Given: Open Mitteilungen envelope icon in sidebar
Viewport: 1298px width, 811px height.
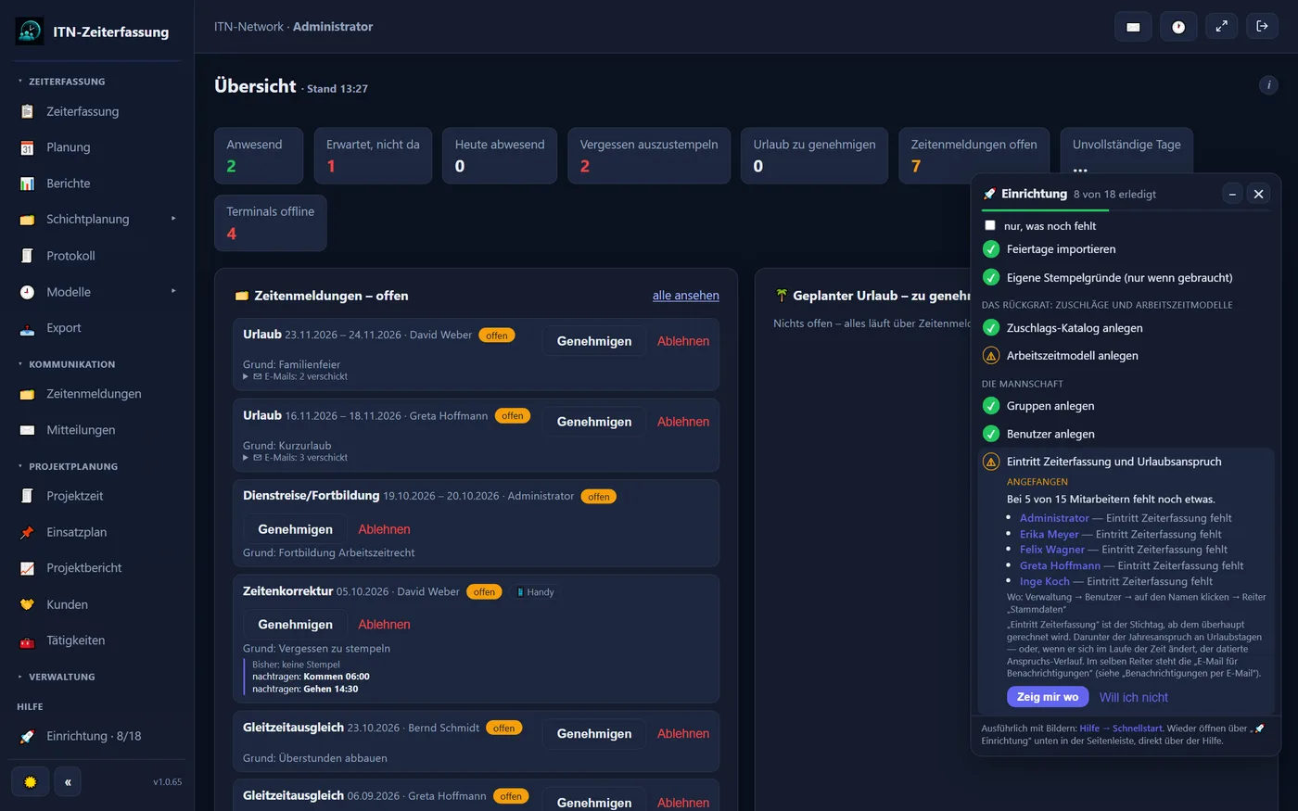Looking at the screenshot, I should (27, 430).
